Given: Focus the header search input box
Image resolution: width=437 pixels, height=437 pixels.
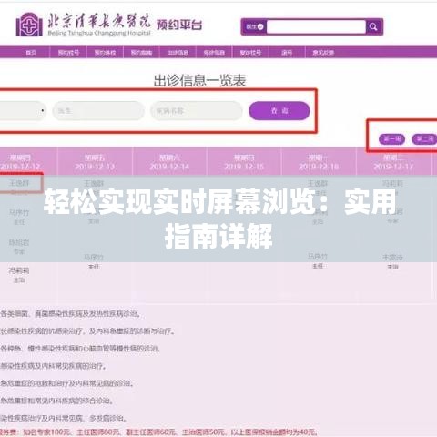Looking at the screenshot, I should click(316, 26).
